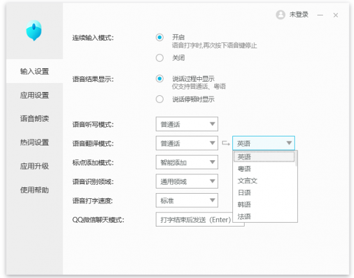Minimize the settings window
Image resolution: width=354 pixels, height=278 pixels.
tap(320, 15)
